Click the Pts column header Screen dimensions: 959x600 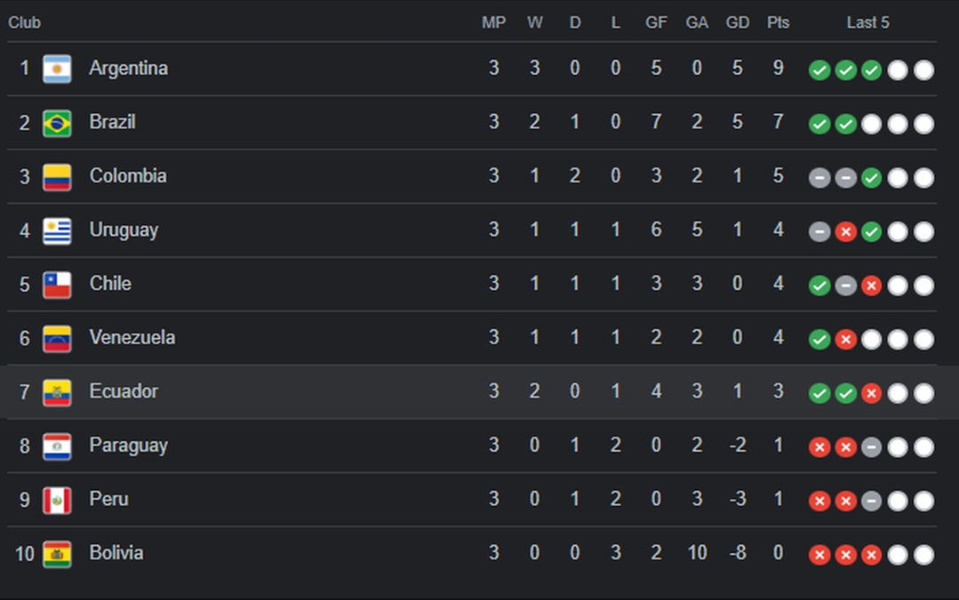tap(778, 22)
